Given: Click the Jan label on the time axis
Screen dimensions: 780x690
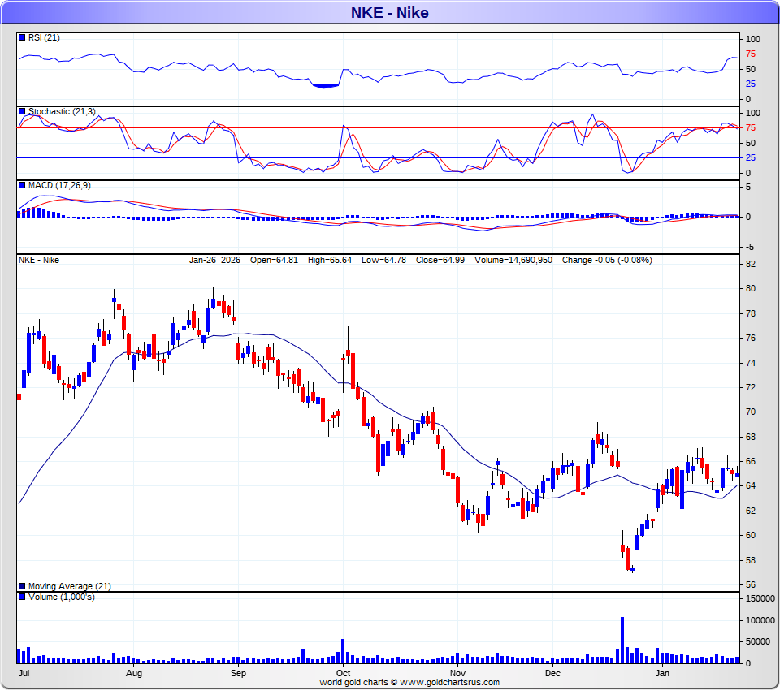Looking at the screenshot, I should tap(663, 673).
